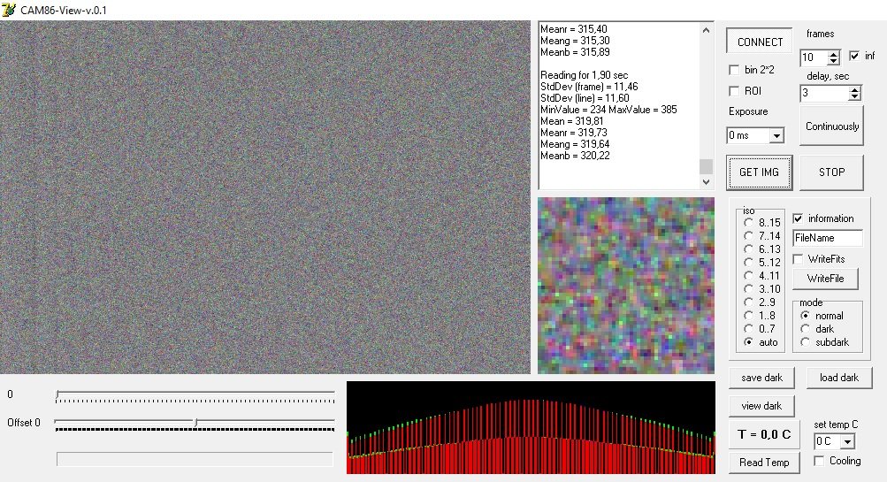887x482 pixels.
Task: Click 'Mean = 319,81' log line
Action: click(571, 121)
